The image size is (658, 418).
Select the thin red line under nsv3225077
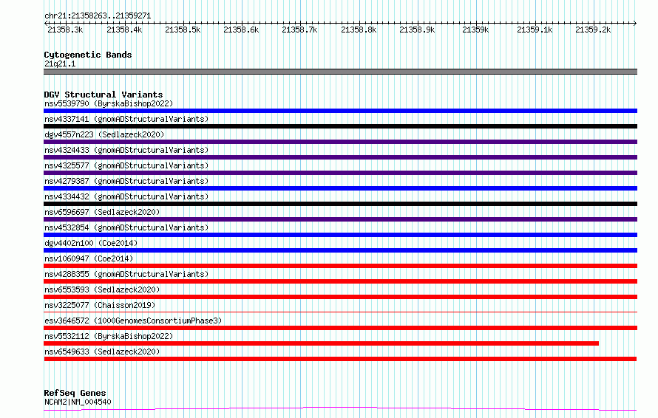click(x=340, y=312)
